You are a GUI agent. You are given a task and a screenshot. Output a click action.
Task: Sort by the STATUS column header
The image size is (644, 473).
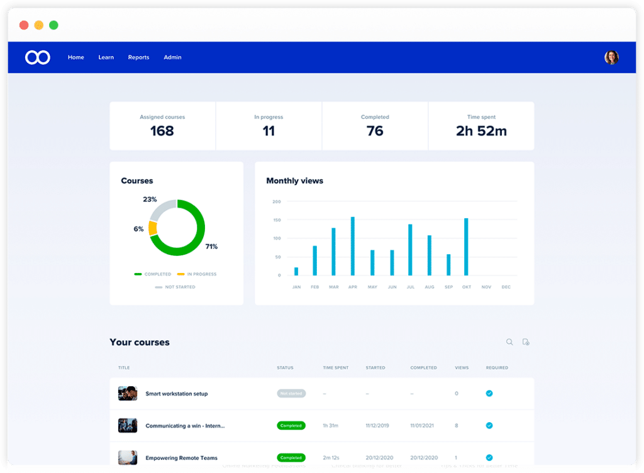pos(285,368)
